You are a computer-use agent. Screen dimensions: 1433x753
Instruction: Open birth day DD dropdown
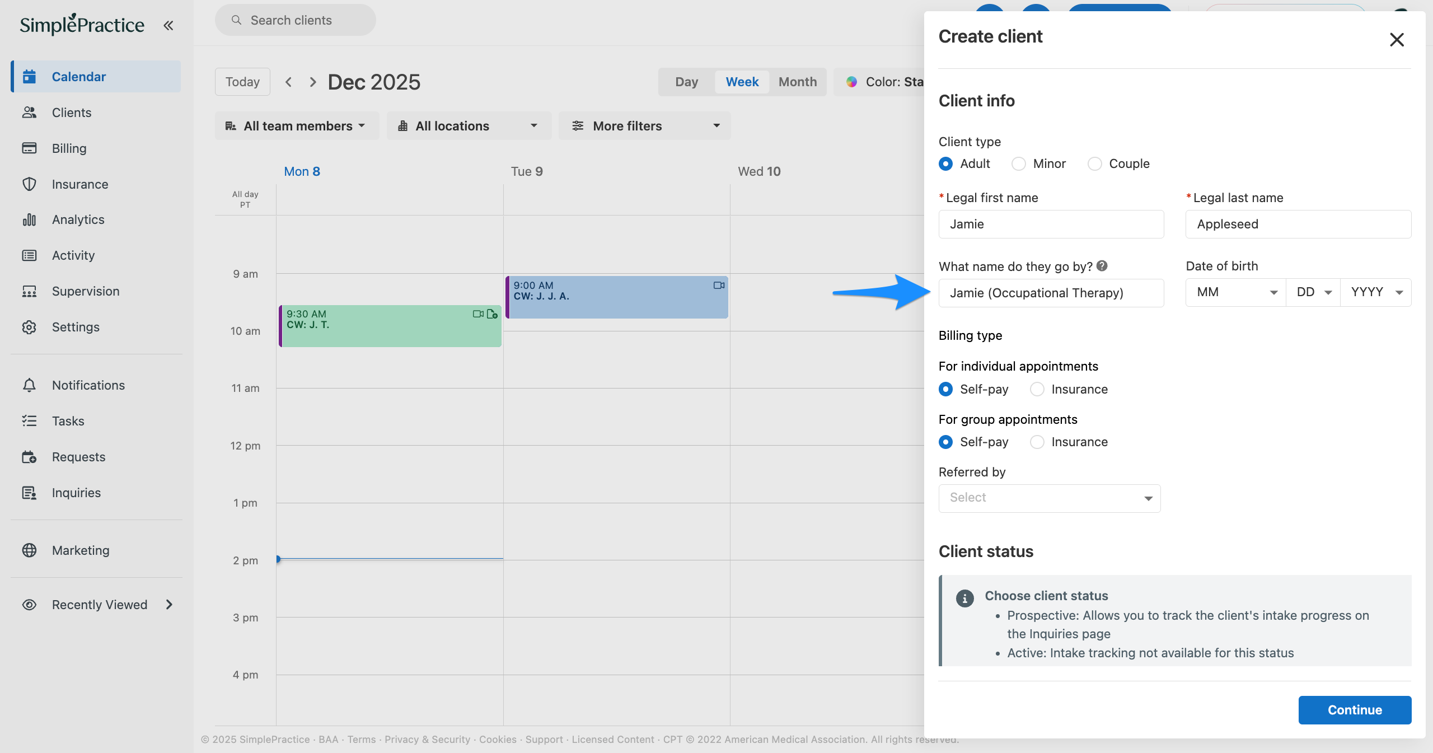coord(1313,292)
